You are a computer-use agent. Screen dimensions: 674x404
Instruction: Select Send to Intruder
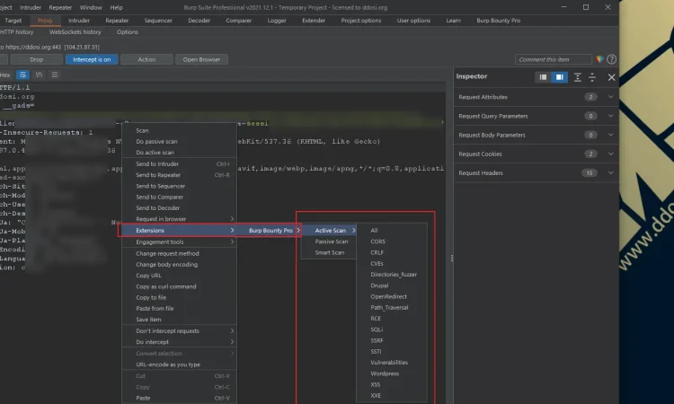179,164
